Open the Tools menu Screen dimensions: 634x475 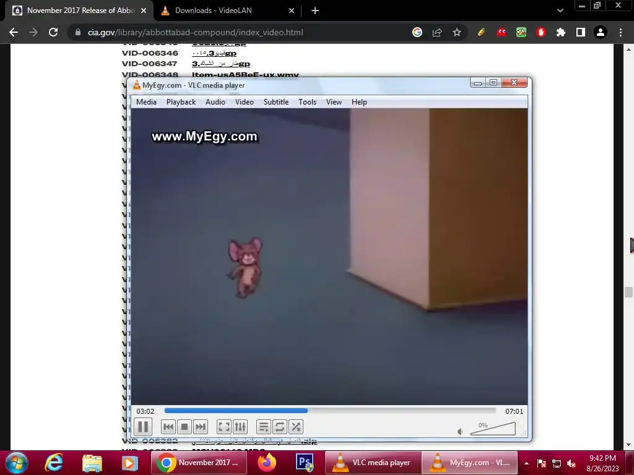pos(307,102)
